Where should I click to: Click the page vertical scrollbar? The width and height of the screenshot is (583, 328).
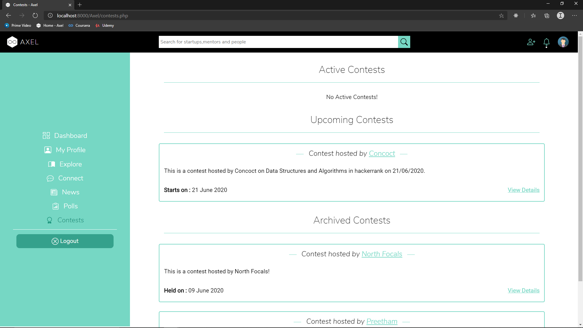tap(580, 158)
